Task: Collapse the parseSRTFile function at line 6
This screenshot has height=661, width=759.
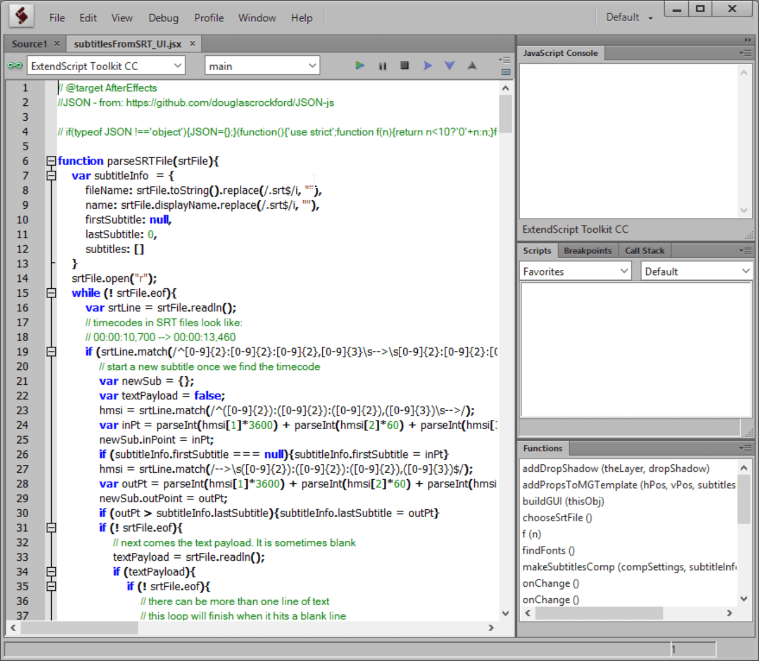Action: click(51, 161)
